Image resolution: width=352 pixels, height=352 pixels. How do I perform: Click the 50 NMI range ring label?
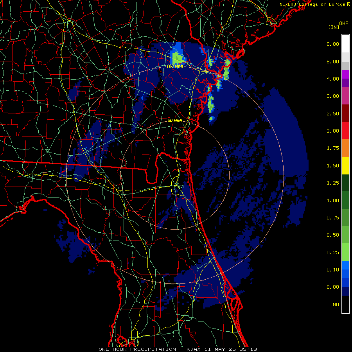[x=175, y=120]
